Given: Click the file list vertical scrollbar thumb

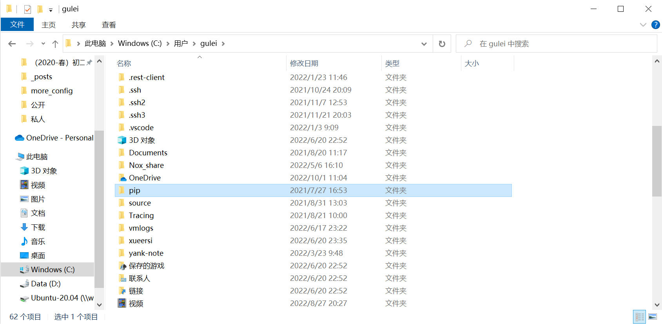Looking at the screenshot, I should pyautogui.click(x=657, y=161).
